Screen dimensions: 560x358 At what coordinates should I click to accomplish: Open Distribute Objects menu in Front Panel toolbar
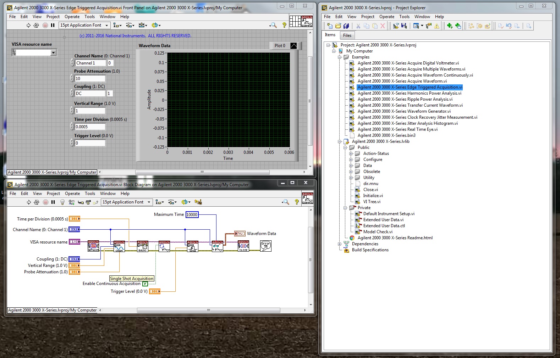click(x=130, y=25)
